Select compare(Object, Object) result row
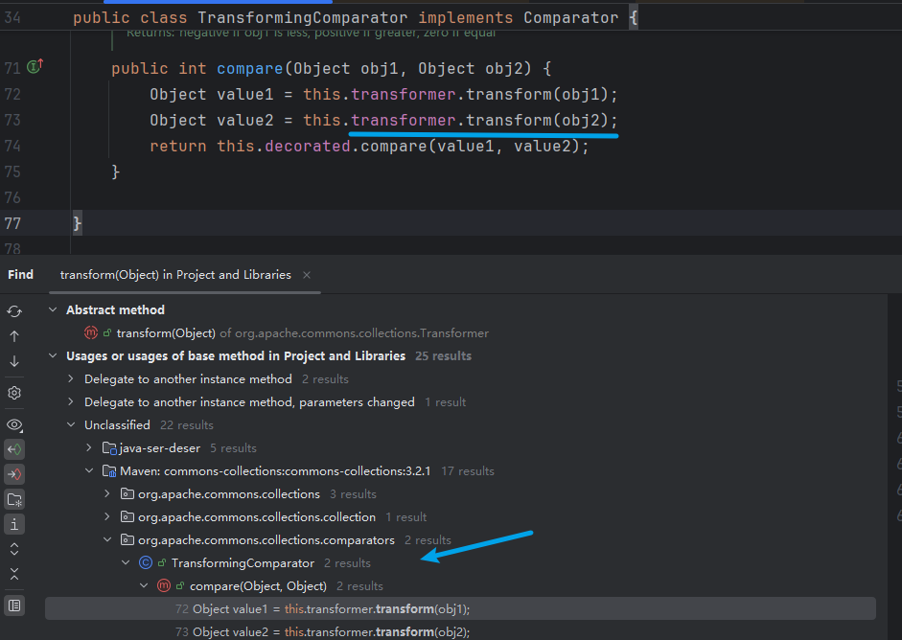902x640 pixels. [x=460, y=586]
